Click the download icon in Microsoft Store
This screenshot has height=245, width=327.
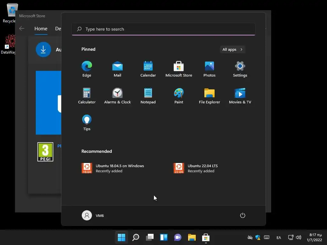pos(43,49)
